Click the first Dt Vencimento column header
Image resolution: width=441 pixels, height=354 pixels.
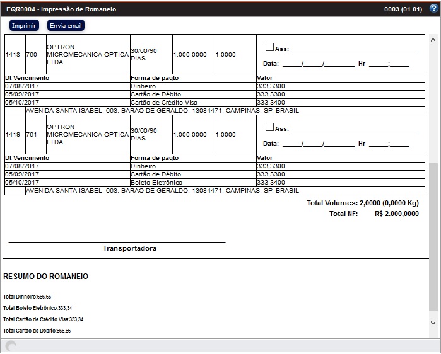27,78
